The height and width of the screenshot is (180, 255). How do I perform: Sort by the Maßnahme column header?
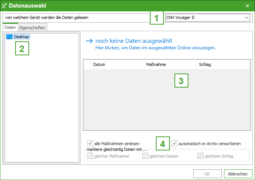click(x=170, y=64)
